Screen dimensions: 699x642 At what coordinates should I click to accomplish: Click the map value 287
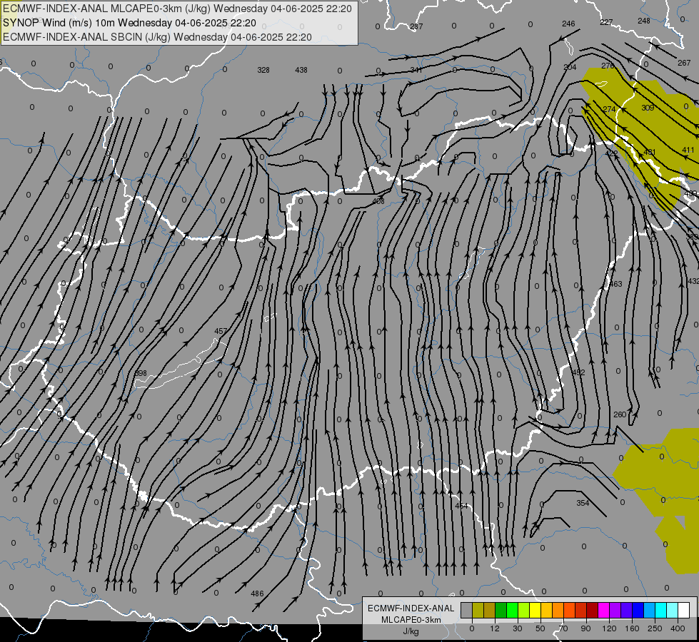coord(416,26)
